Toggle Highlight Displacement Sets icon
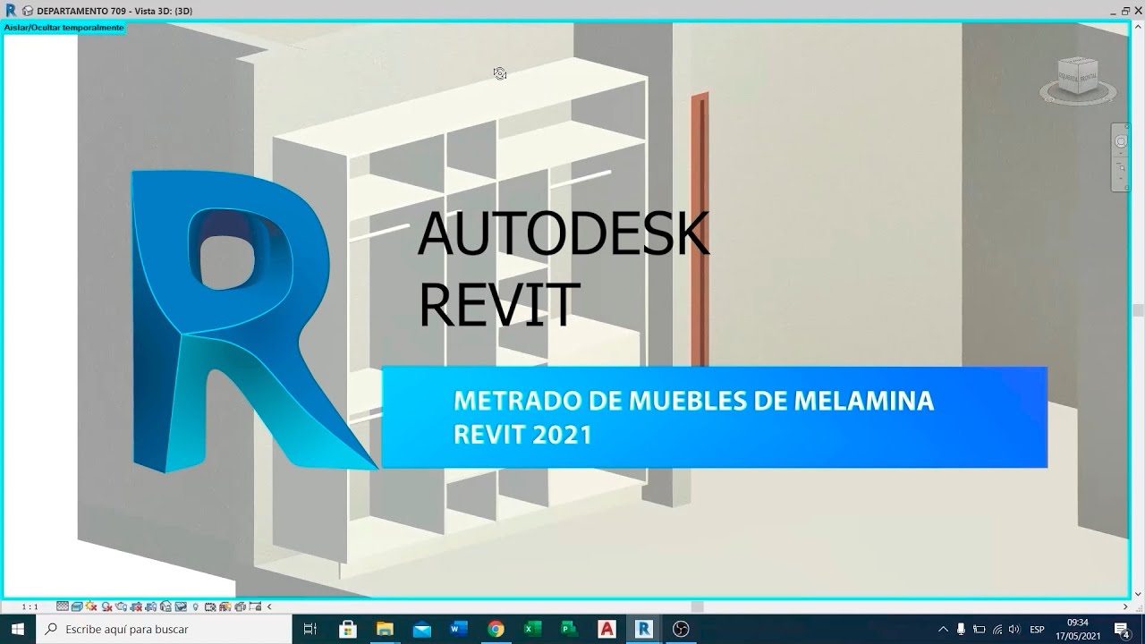 240,606
